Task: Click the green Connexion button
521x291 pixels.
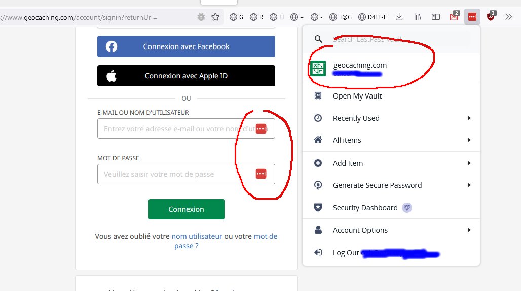Action: [x=187, y=209]
